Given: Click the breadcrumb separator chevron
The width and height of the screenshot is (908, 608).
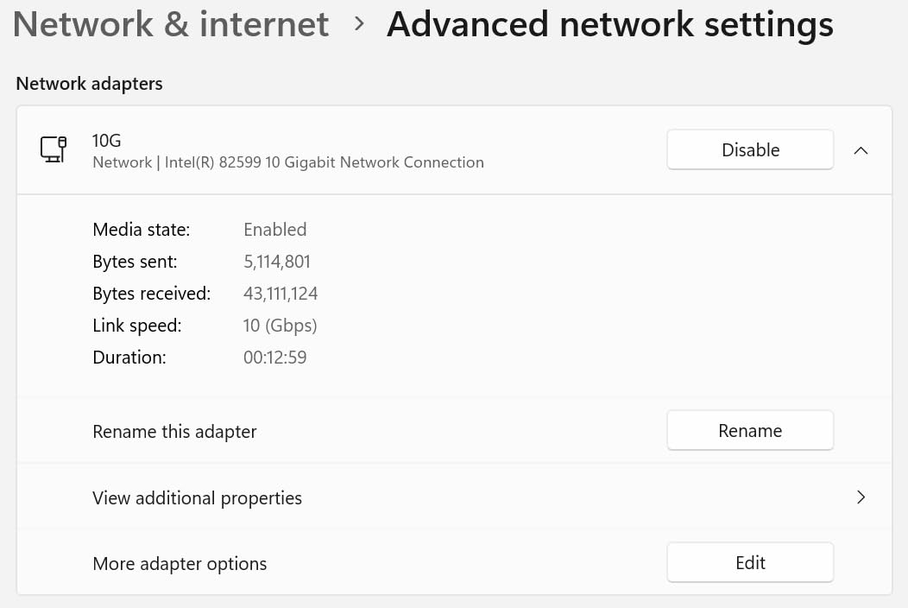Looking at the screenshot, I should click(x=359, y=24).
